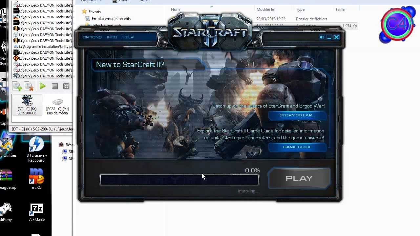Image resolution: width=420 pixels, height=236 pixels.
Task: Click Remove Image icon in DAEMON Tools
Action: (29, 86)
